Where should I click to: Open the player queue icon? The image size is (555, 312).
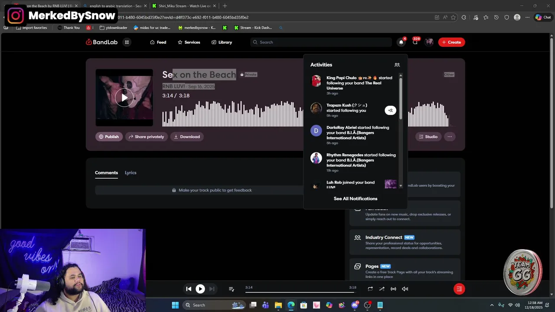pyautogui.click(x=232, y=289)
